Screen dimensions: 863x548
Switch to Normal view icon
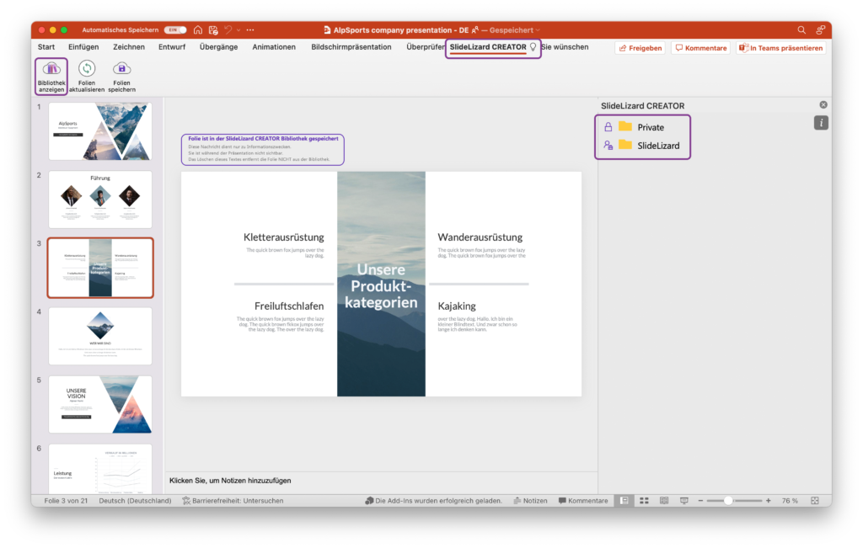(x=624, y=501)
